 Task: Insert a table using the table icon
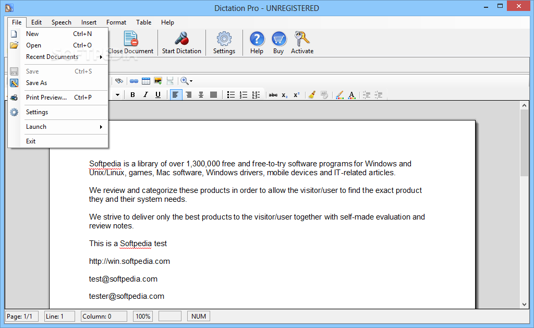pyautogui.click(x=146, y=81)
